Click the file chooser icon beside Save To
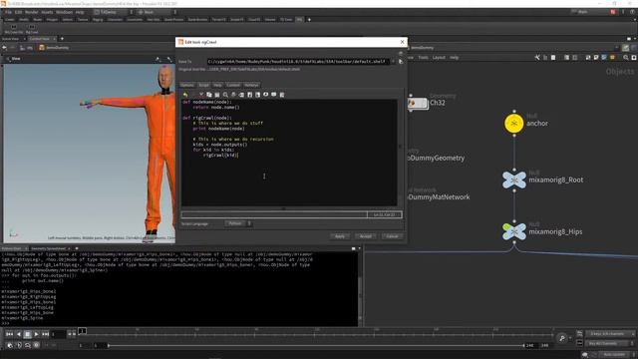 401,62
